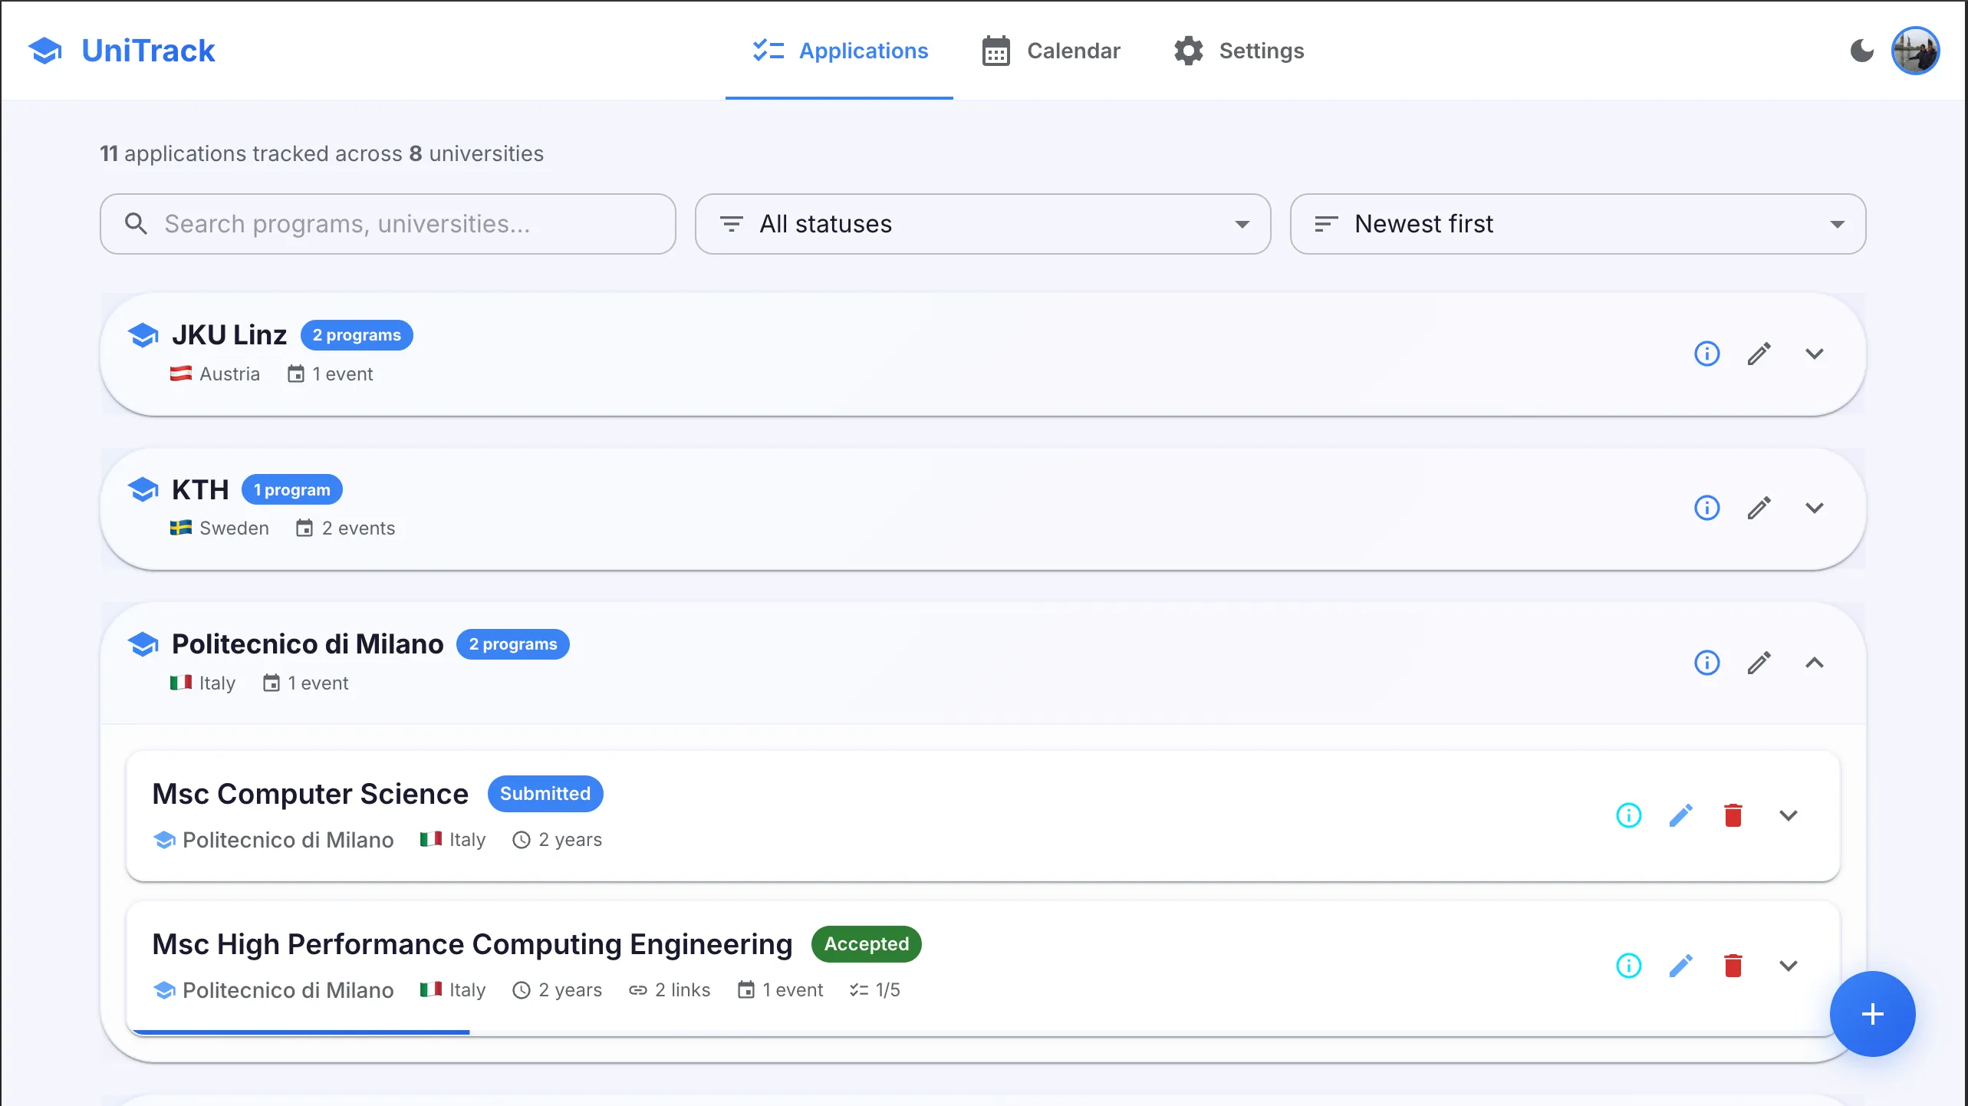
Task: Click the 1/5 checklist icon
Action: point(859,990)
